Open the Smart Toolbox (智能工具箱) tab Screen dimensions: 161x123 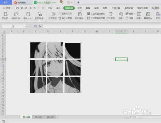143,8
